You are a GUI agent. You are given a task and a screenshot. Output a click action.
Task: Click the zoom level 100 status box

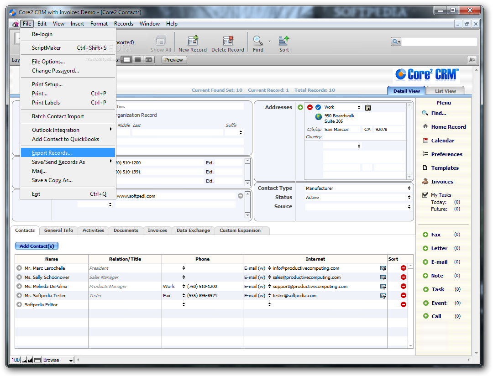coord(16,360)
